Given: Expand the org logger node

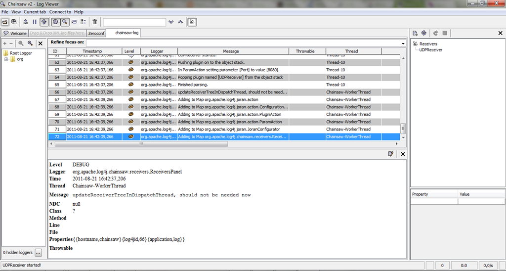Looking at the screenshot, I should tap(6, 59).
